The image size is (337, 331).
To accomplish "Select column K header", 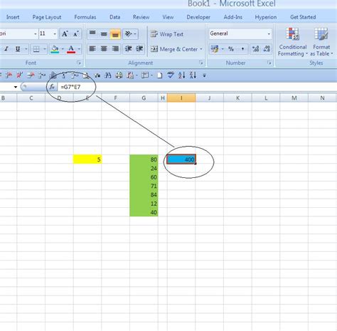I will tap(237, 98).
